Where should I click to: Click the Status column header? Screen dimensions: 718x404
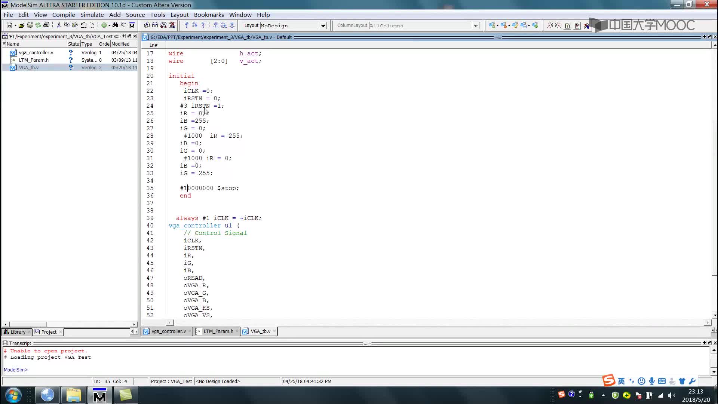[x=74, y=44]
